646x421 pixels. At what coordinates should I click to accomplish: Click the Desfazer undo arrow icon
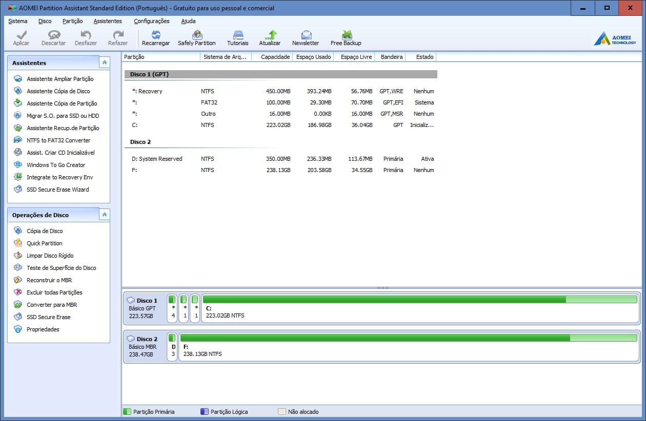point(86,35)
